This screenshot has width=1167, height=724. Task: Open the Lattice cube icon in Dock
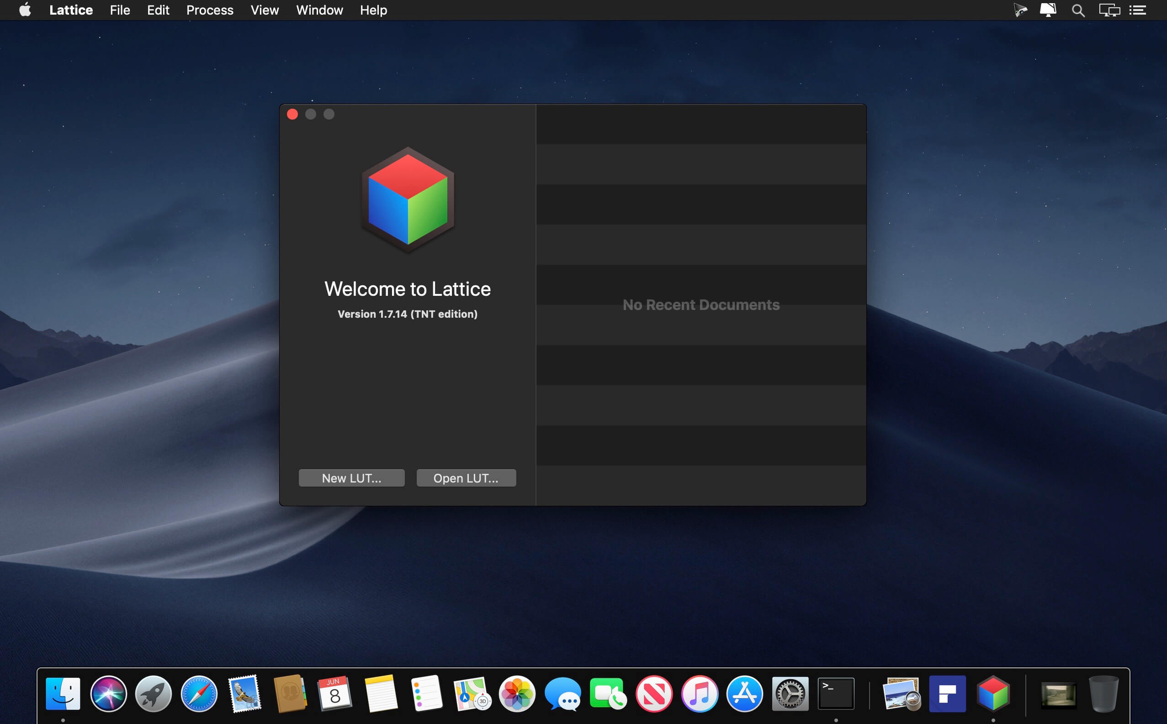pos(993,694)
